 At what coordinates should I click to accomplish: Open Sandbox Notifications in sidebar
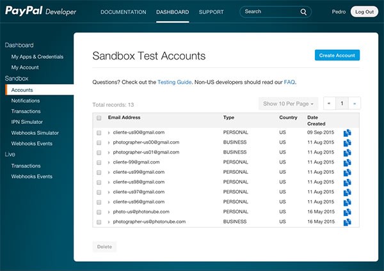pos(26,100)
